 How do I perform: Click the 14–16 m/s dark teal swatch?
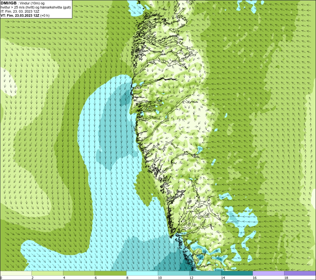coord(237,273)
